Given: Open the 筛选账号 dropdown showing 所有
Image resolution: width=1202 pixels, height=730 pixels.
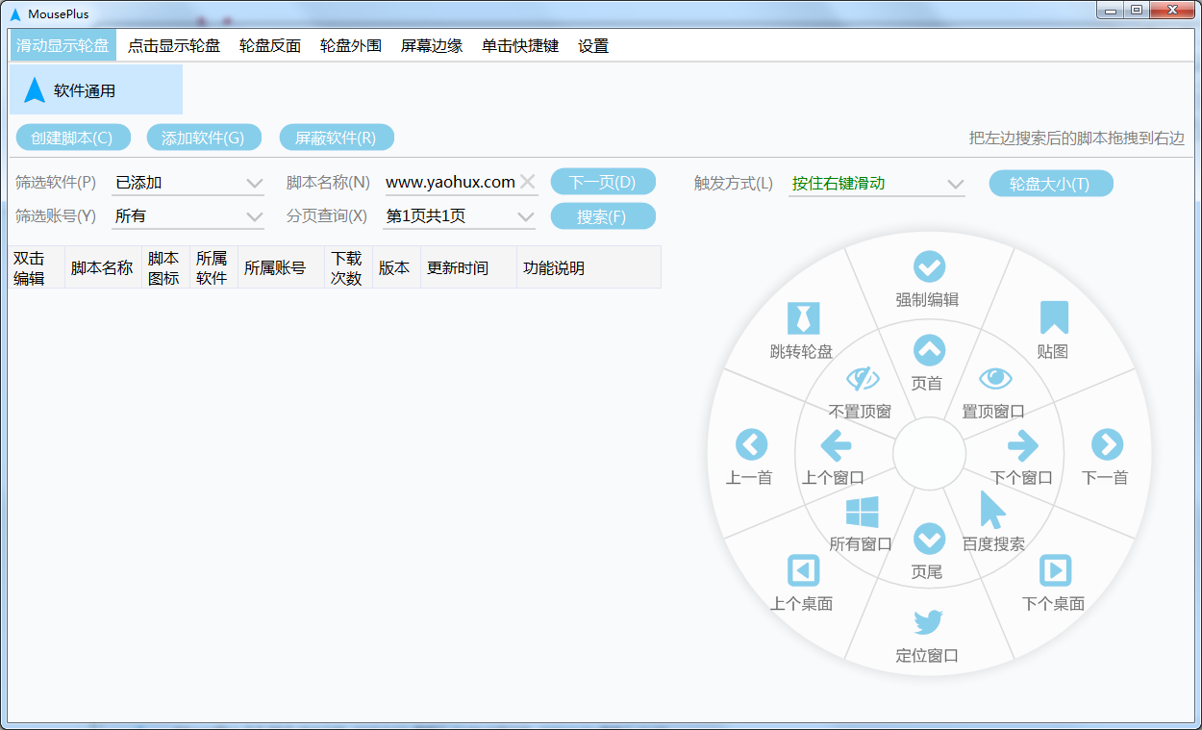Looking at the screenshot, I should pos(254,216).
